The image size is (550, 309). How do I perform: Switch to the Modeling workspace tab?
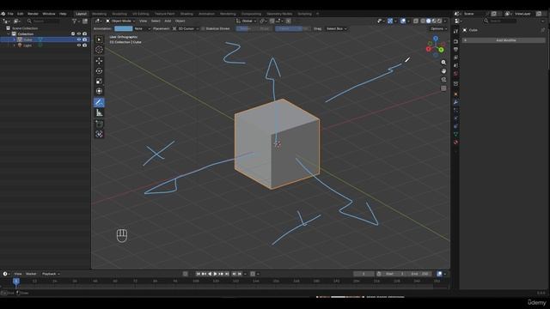(x=100, y=14)
